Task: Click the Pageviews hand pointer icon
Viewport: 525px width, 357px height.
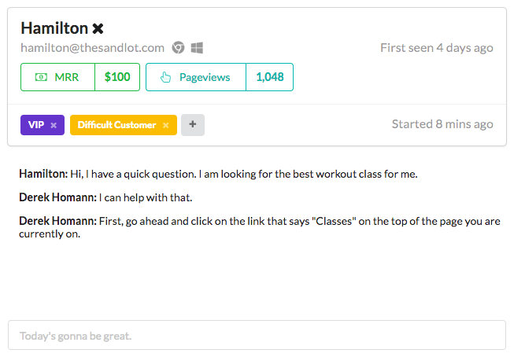Action: point(165,77)
